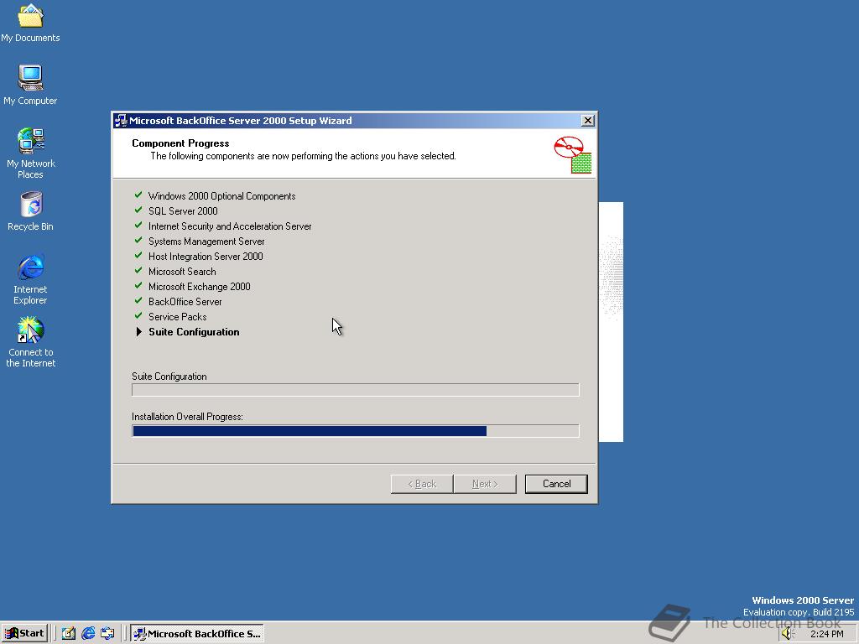The width and height of the screenshot is (859, 644).
Task: Click the Windows 2000 Optional Components text
Action: click(x=221, y=196)
